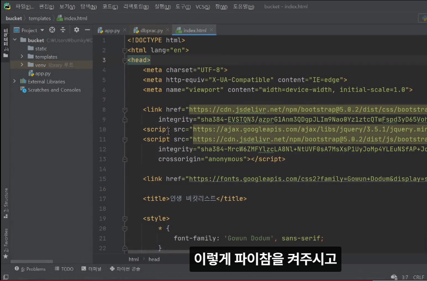Open the 파일 menu
Viewport: 427px width, 281px height.
(x=24, y=6)
